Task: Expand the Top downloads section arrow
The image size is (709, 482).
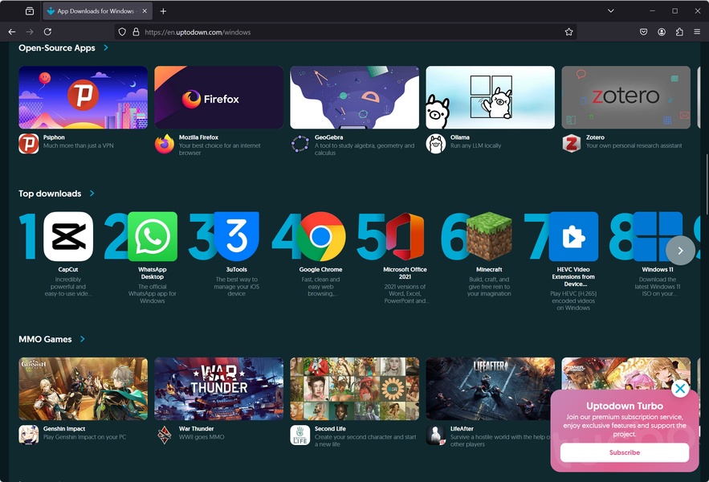Action: (92, 194)
